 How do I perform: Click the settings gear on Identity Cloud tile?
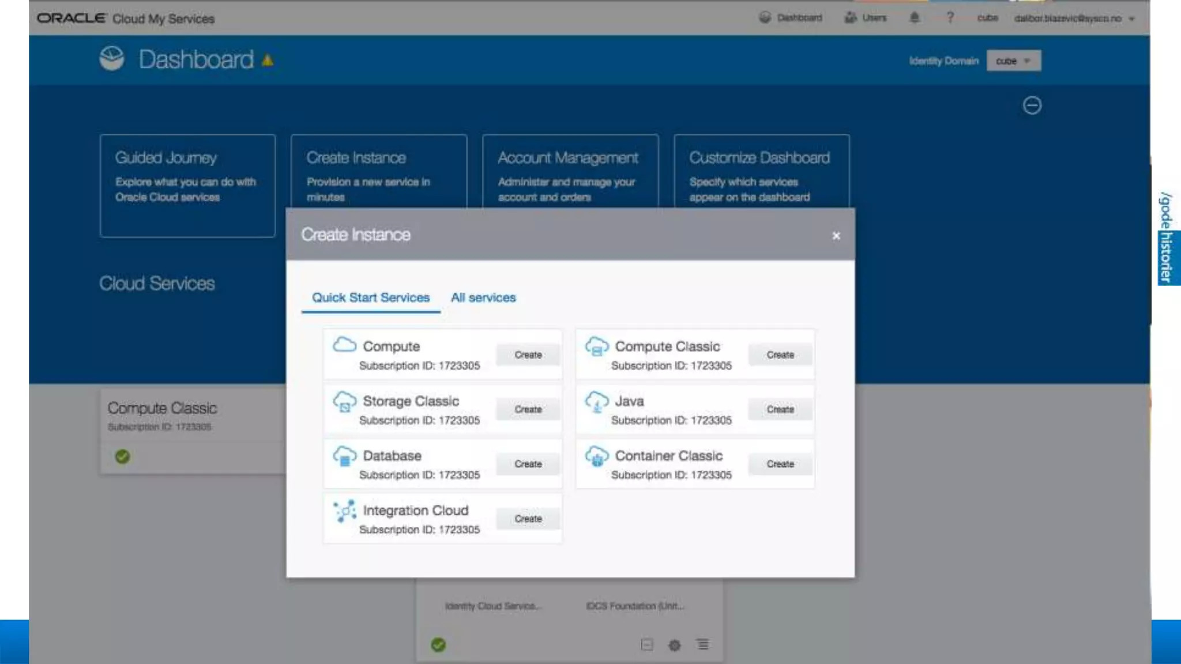coord(674,645)
